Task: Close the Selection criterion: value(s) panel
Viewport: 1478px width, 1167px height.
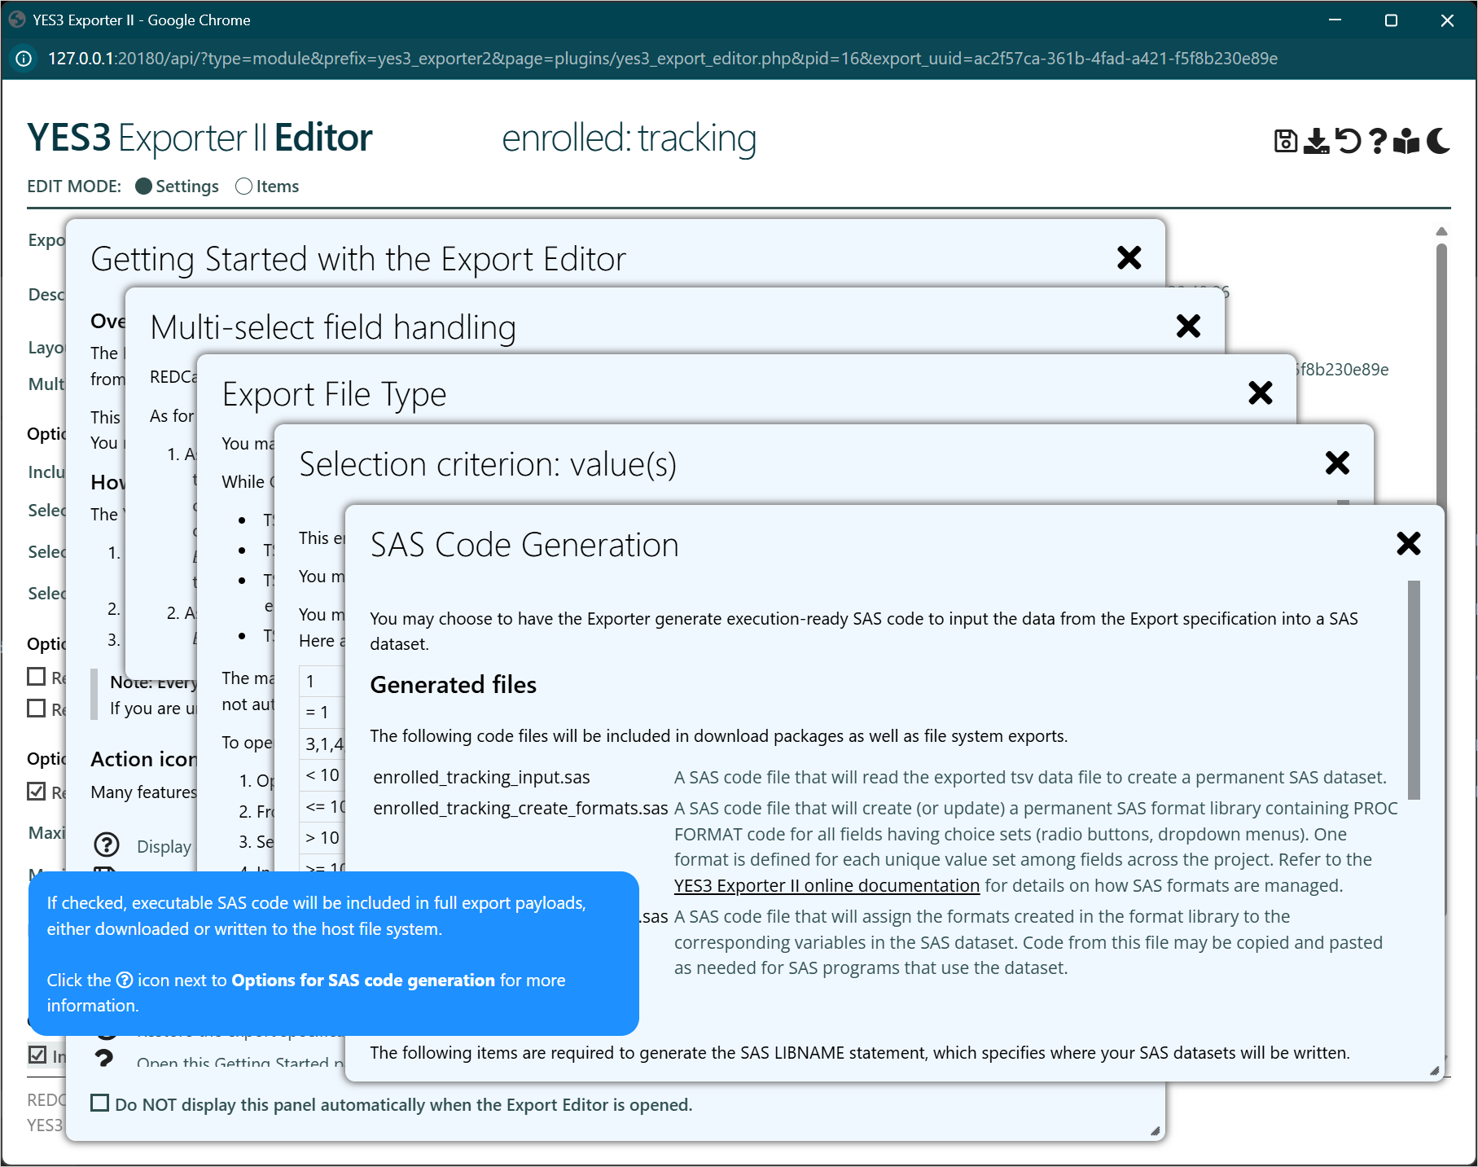Action: pyautogui.click(x=1337, y=463)
